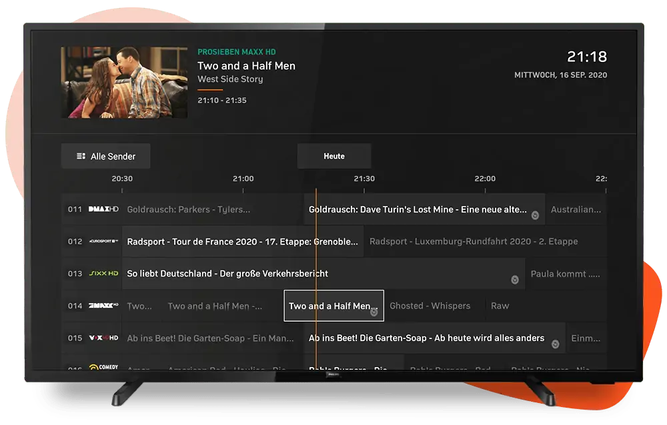Click the "West Side Story" episode subtitle
The width and height of the screenshot is (667, 425).
coord(230,79)
